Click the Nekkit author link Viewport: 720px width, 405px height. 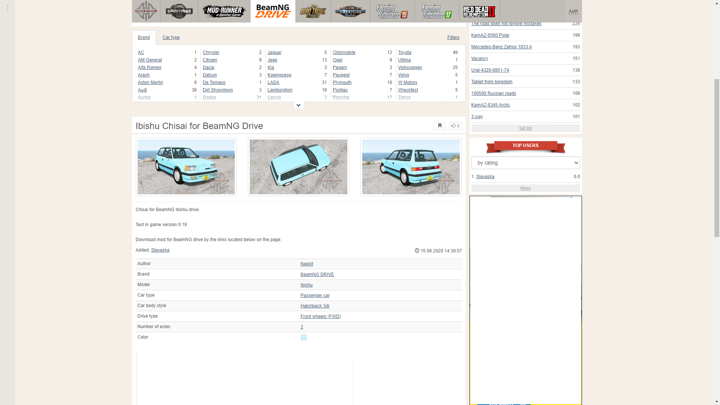pyautogui.click(x=306, y=264)
